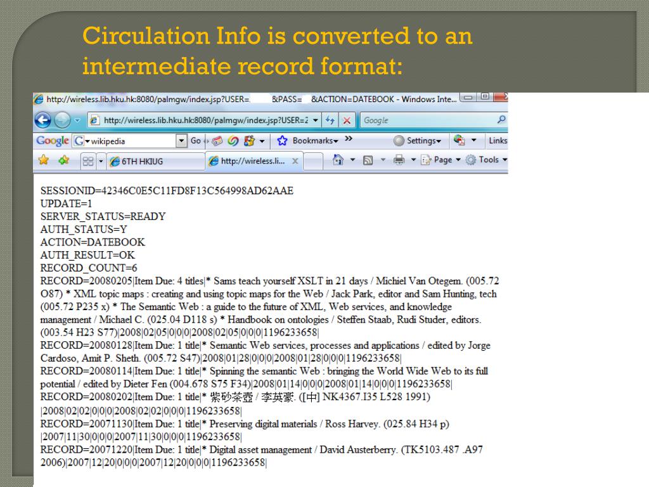Expand the feeds dropdown arrow
Screen dimensions: 649x487
pos(383,160)
